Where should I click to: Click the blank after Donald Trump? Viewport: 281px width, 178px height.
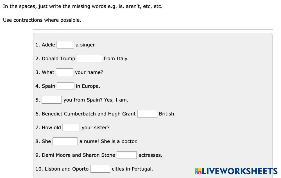tap(89, 59)
